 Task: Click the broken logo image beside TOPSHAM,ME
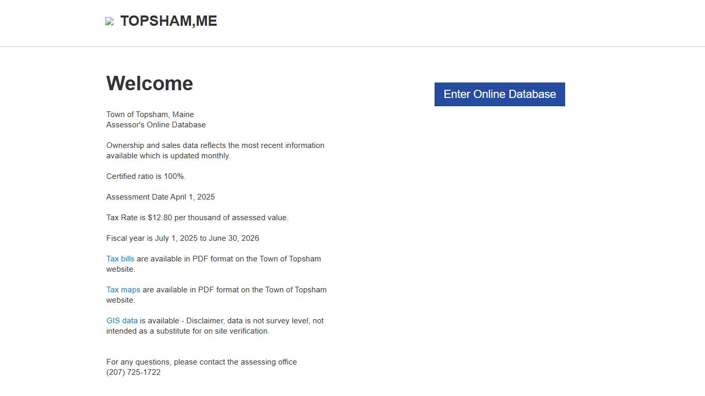point(109,21)
